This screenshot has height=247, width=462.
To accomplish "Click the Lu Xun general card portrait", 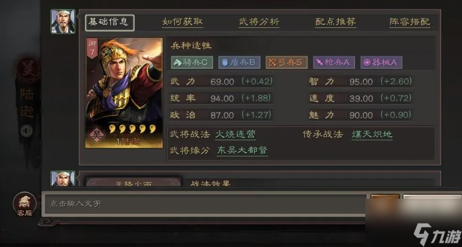I will tap(124, 93).
